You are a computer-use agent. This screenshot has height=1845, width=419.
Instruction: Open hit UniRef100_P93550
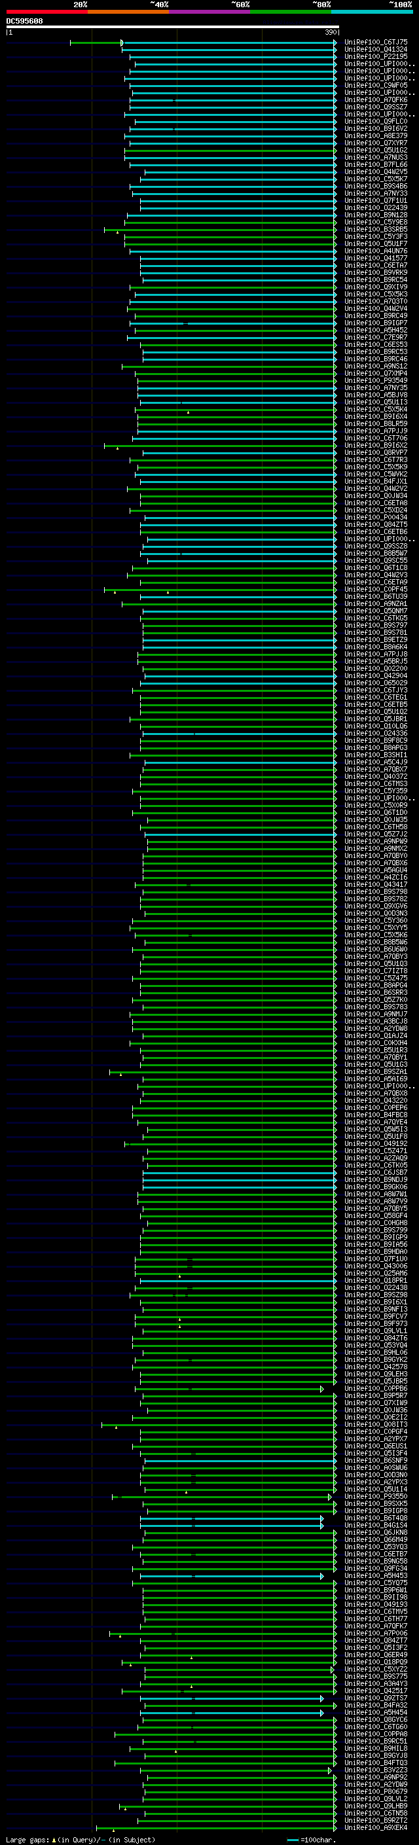(376, 1496)
